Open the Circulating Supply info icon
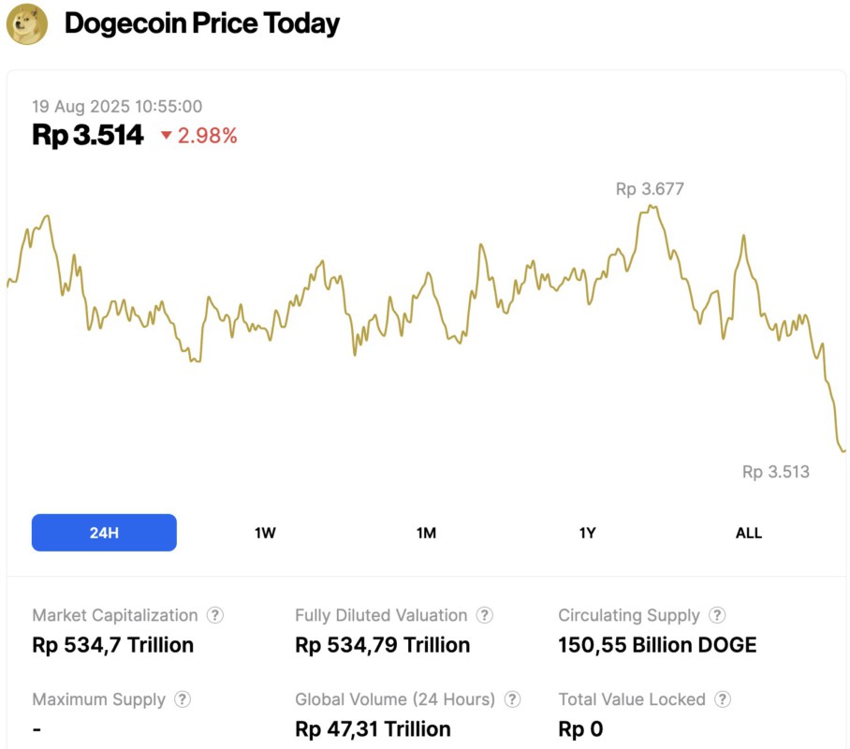The image size is (850, 749). [717, 615]
